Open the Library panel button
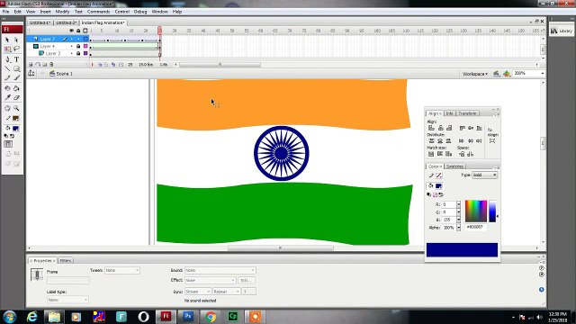 562,31
